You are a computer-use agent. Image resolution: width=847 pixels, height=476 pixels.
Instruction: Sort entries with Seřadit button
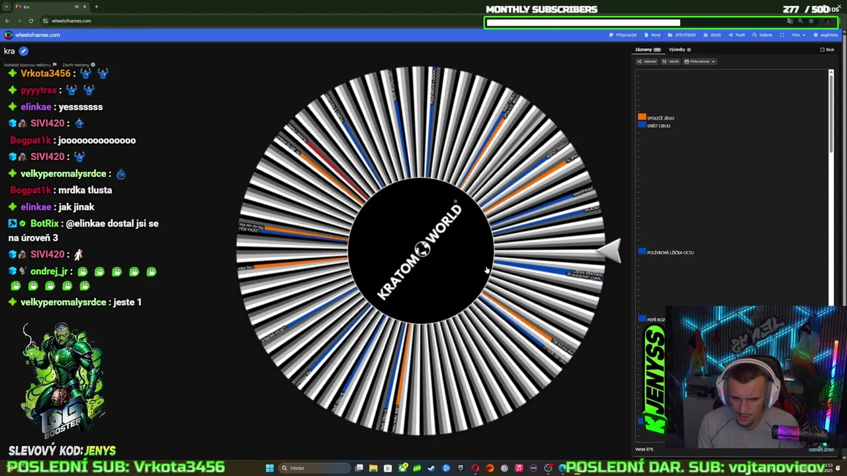coord(670,61)
